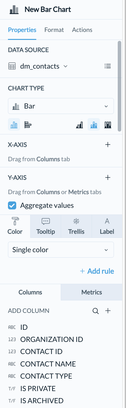Viewport: 126px width, 408px height.
Task: Click the properties panel vertical scrollbar
Action: click(120, 86)
